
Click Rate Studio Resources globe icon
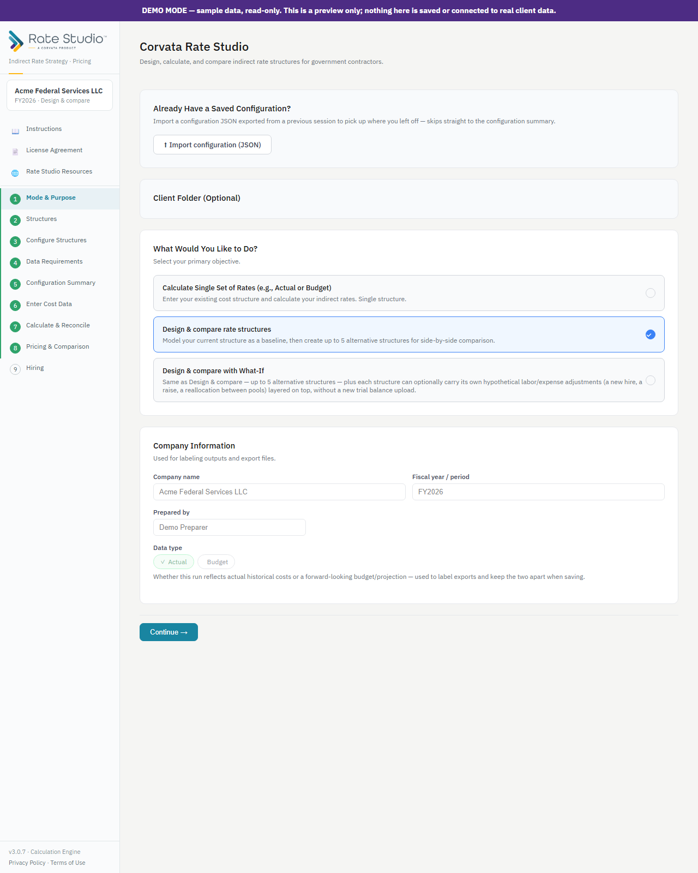click(15, 174)
